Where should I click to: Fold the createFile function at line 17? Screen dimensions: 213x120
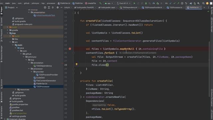coord(73,21)
